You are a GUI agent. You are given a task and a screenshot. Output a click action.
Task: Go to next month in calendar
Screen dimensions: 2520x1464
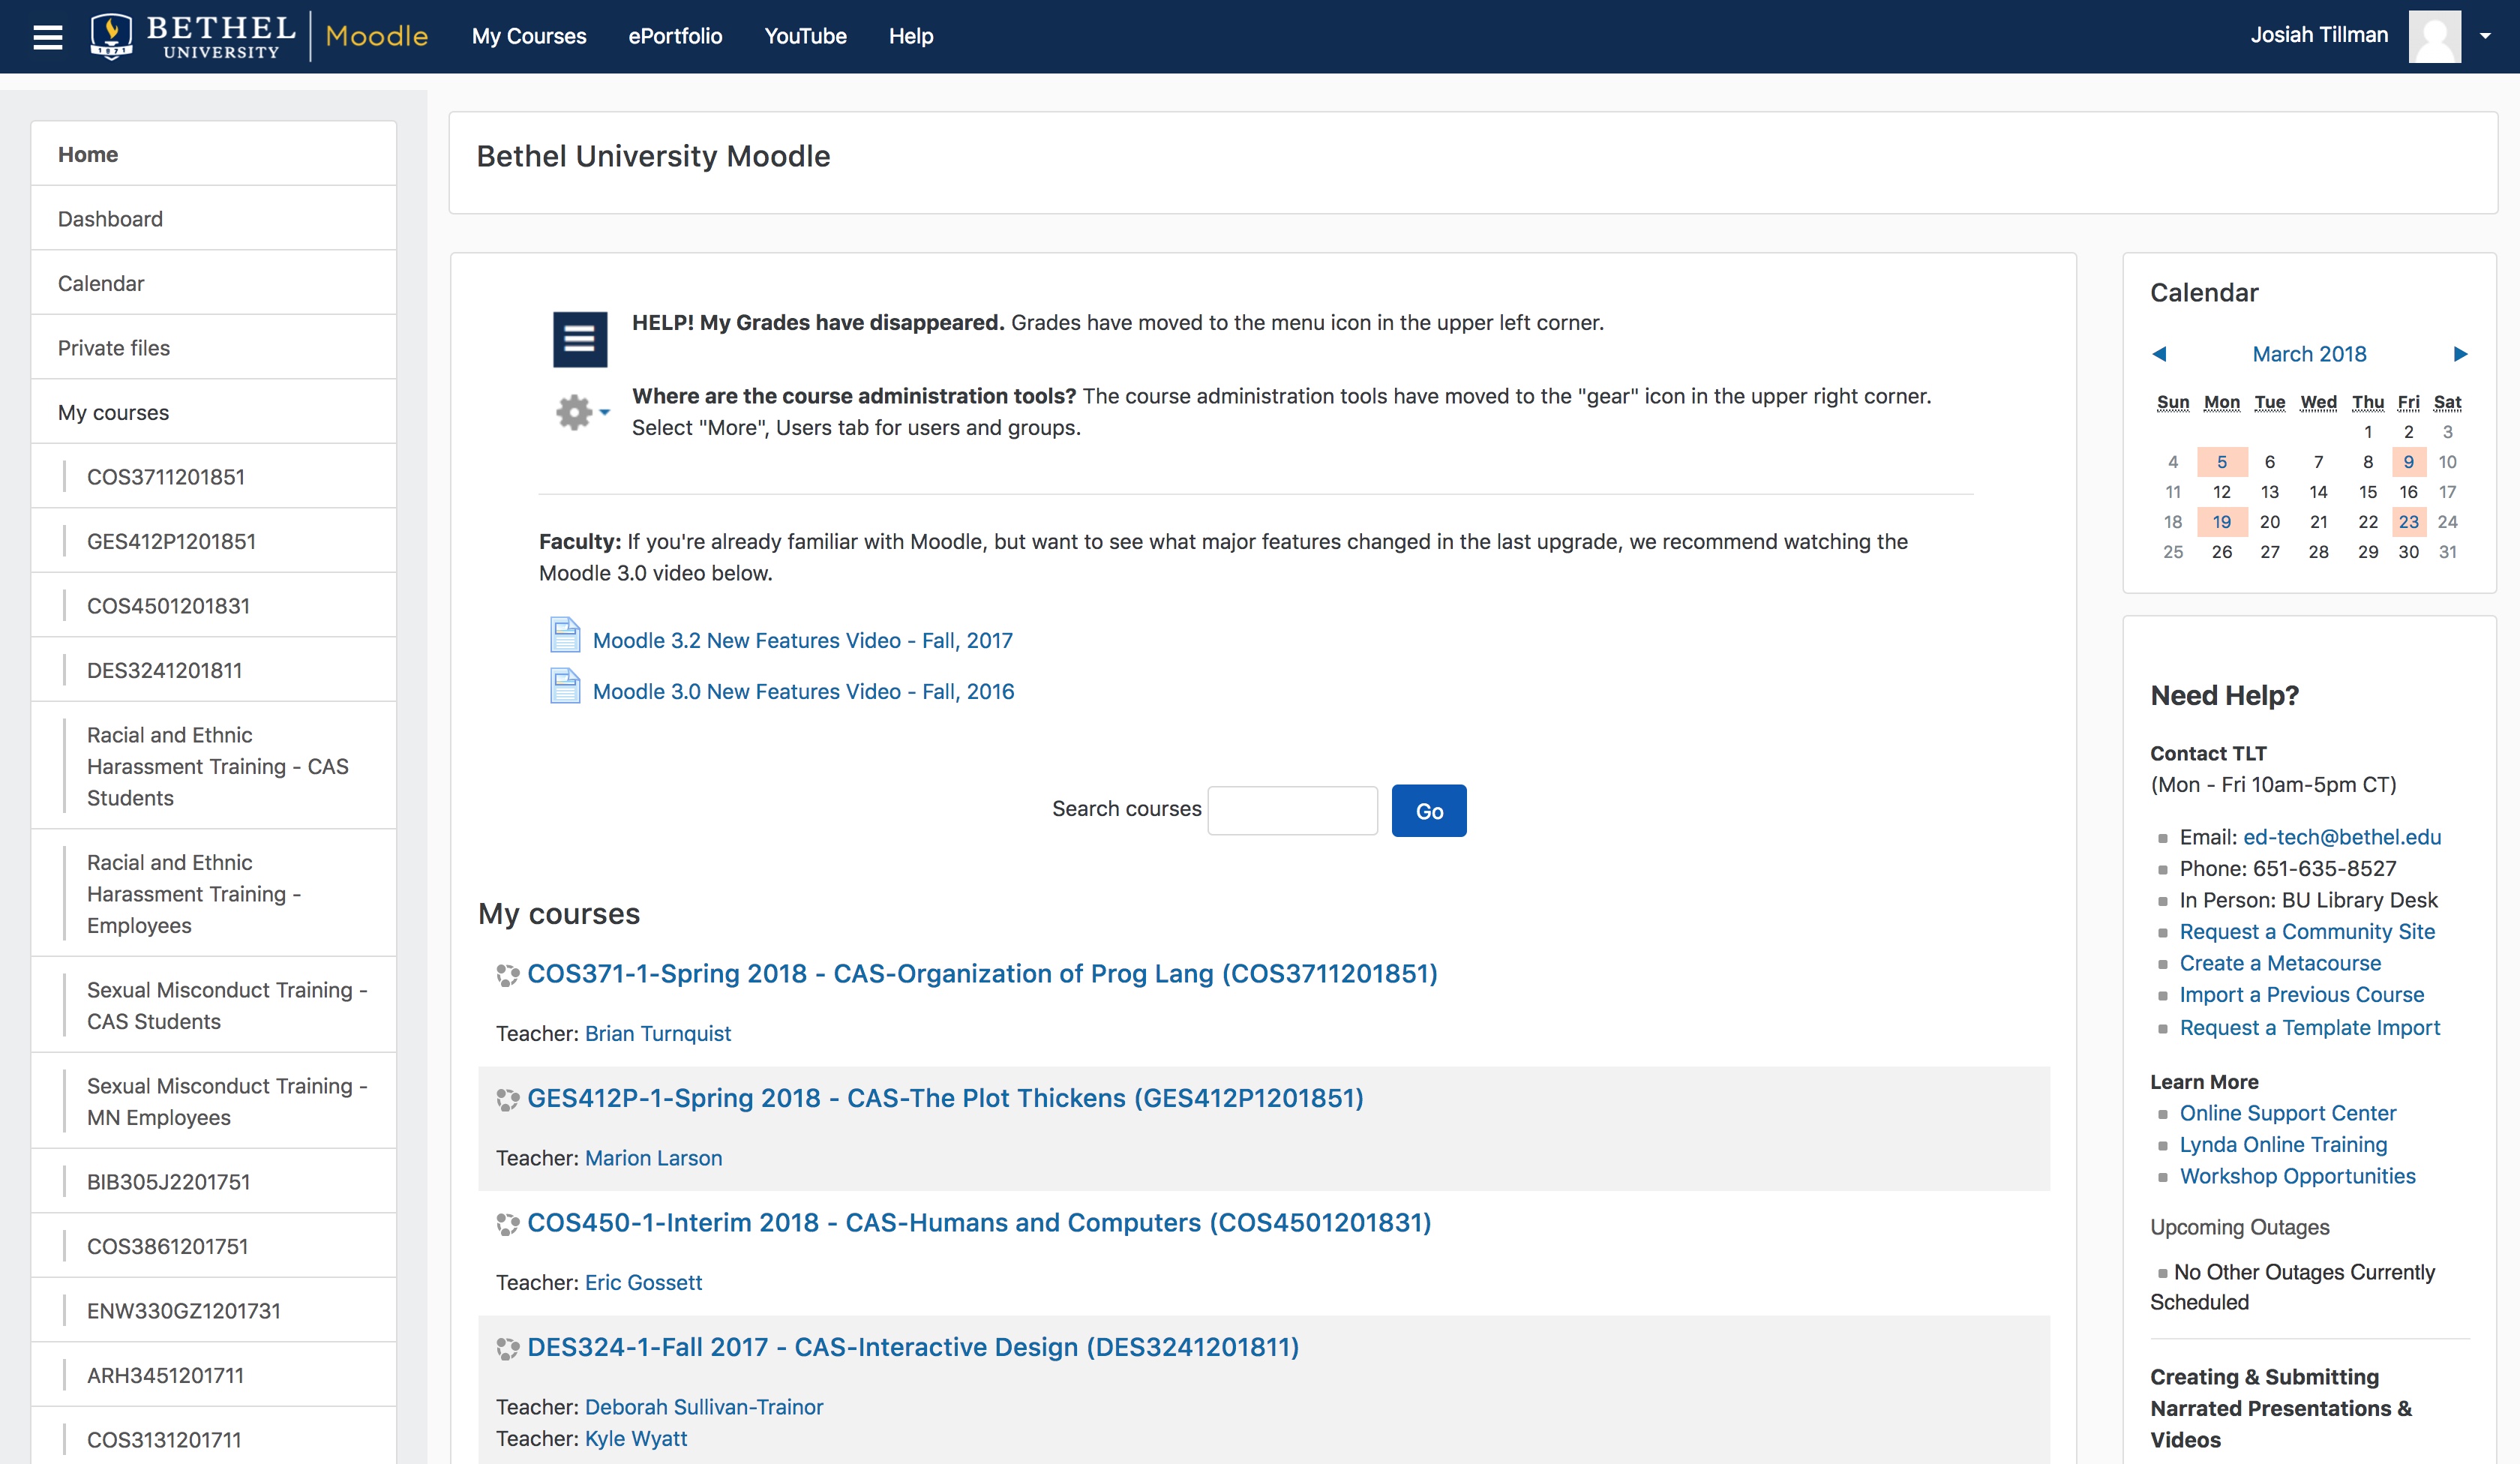pyautogui.click(x=2460, y=354)
